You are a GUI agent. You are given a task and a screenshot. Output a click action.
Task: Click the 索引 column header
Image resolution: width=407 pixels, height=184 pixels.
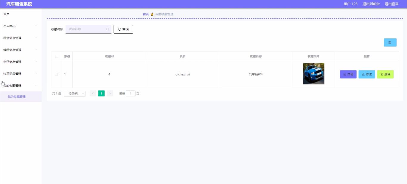[x=67, y=56]
